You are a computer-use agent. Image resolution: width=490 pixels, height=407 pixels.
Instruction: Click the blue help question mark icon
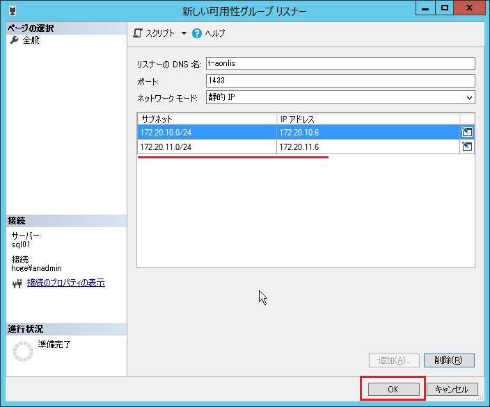pyautogui.click(x=197, y=33)
